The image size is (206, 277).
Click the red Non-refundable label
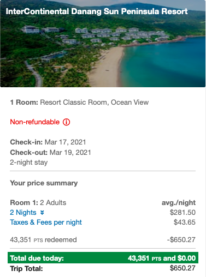click(35, 122)
